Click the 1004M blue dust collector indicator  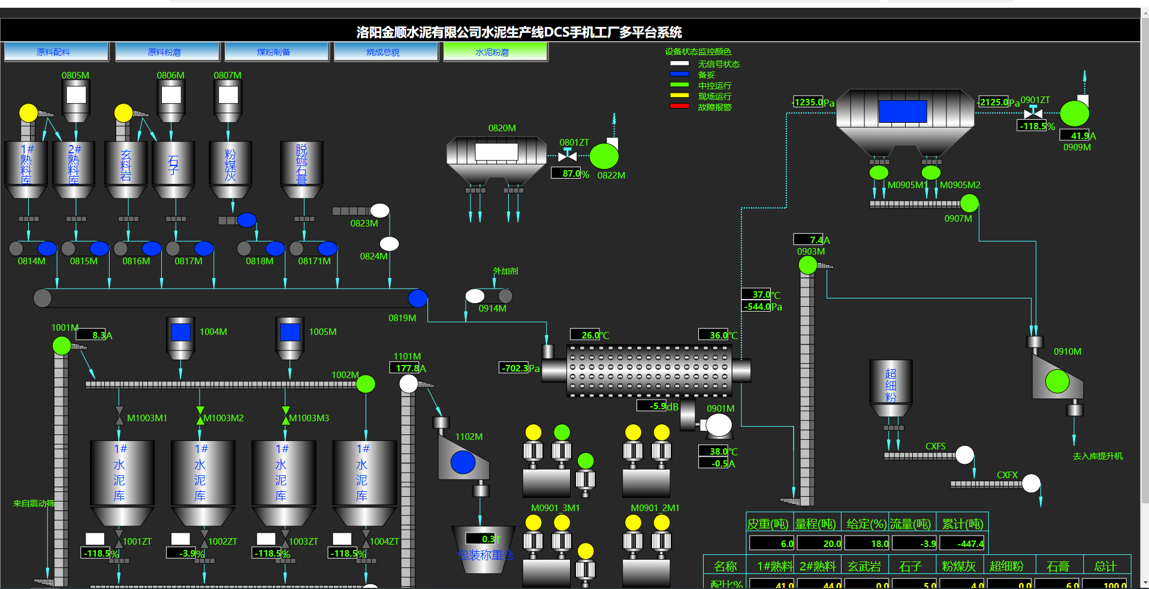pos(180,332)
